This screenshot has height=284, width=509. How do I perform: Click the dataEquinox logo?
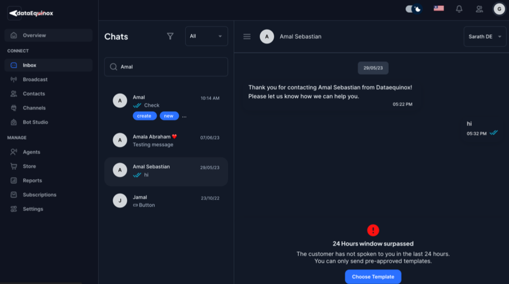coord(31,13)
